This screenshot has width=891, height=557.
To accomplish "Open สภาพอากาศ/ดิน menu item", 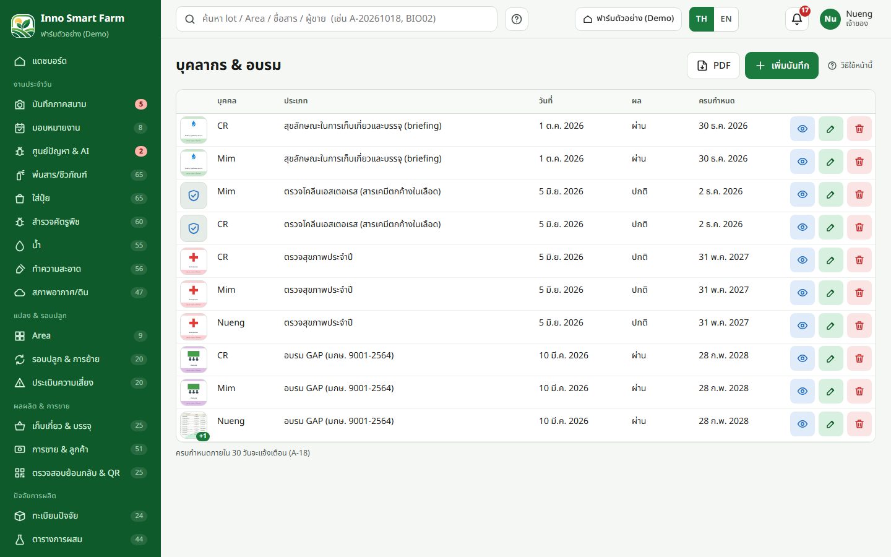I will (x=80, y=293).
